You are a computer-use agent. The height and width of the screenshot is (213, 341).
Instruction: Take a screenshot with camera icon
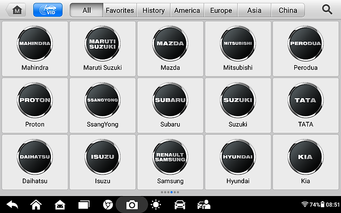point(132,205)
